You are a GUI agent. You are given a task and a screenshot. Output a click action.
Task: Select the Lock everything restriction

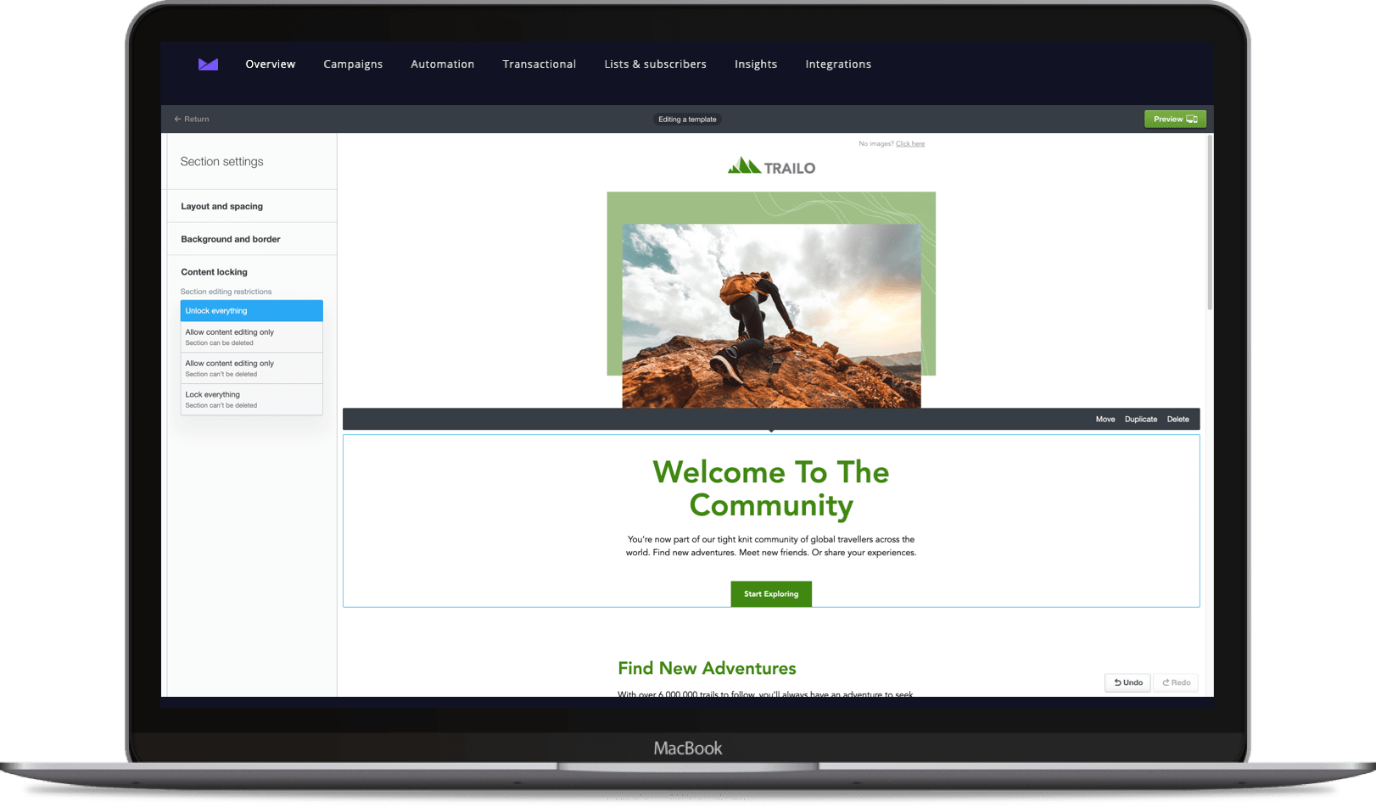(251, 399)
